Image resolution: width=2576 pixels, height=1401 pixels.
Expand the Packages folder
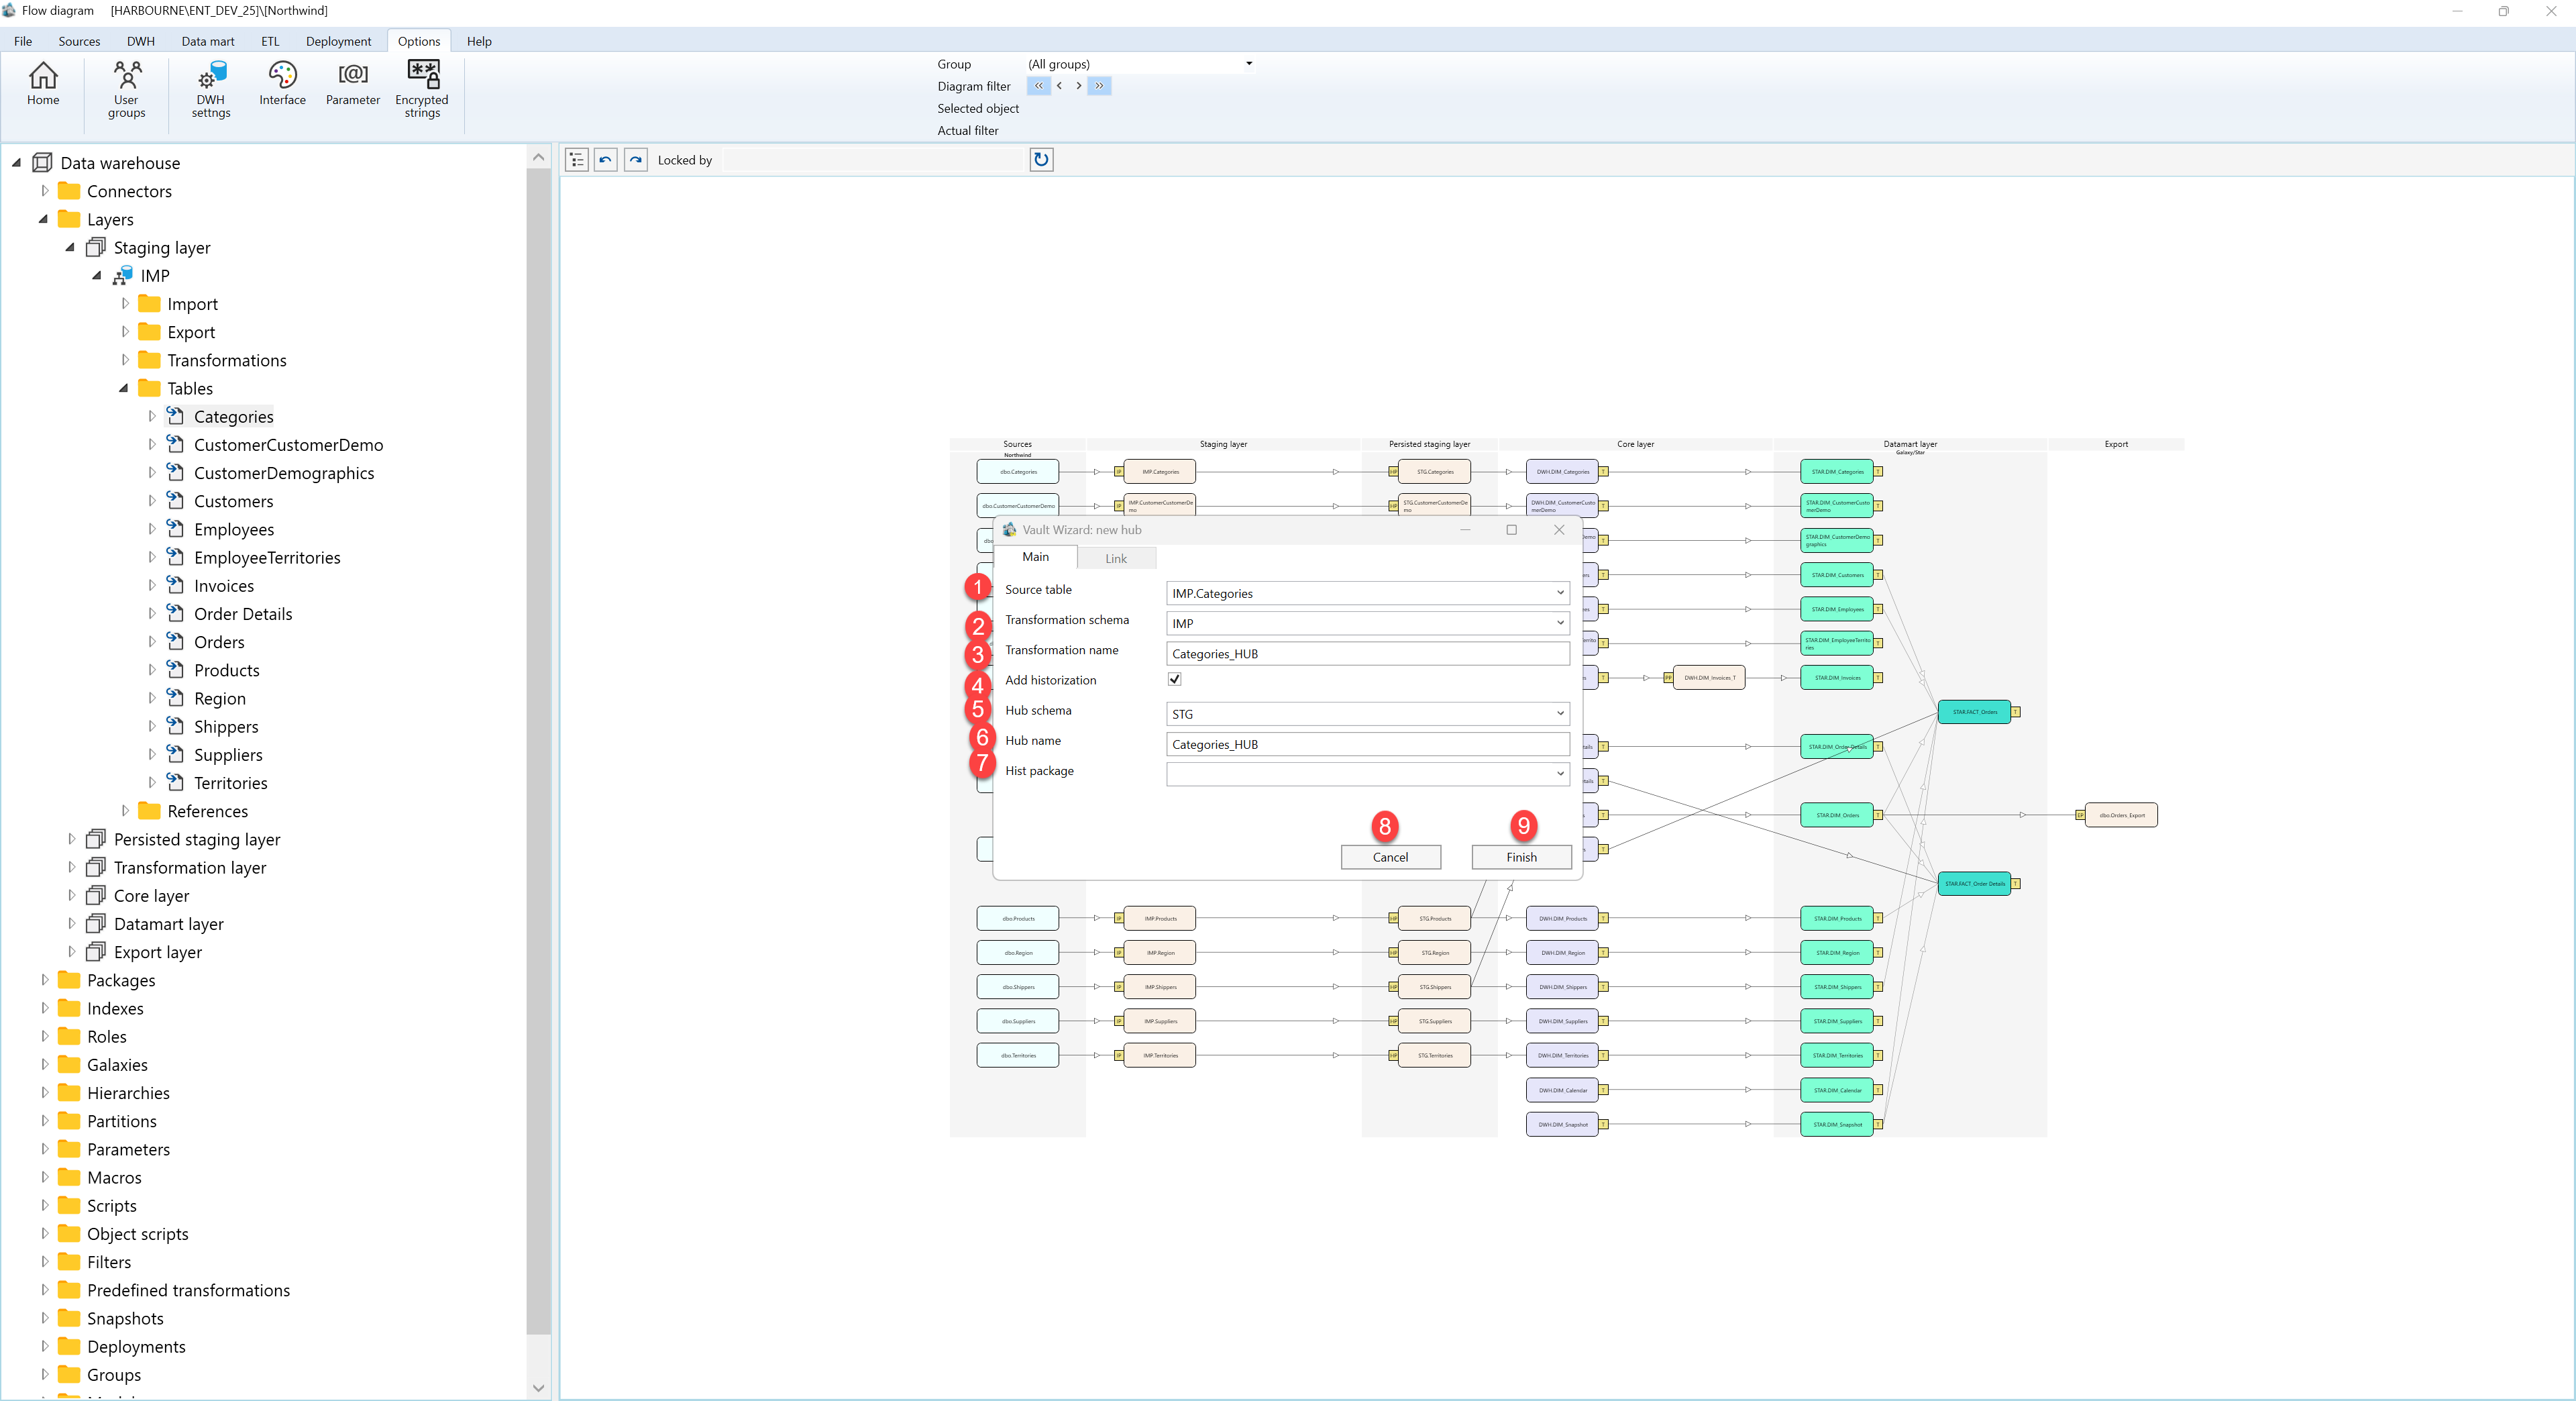click(44, 980)
